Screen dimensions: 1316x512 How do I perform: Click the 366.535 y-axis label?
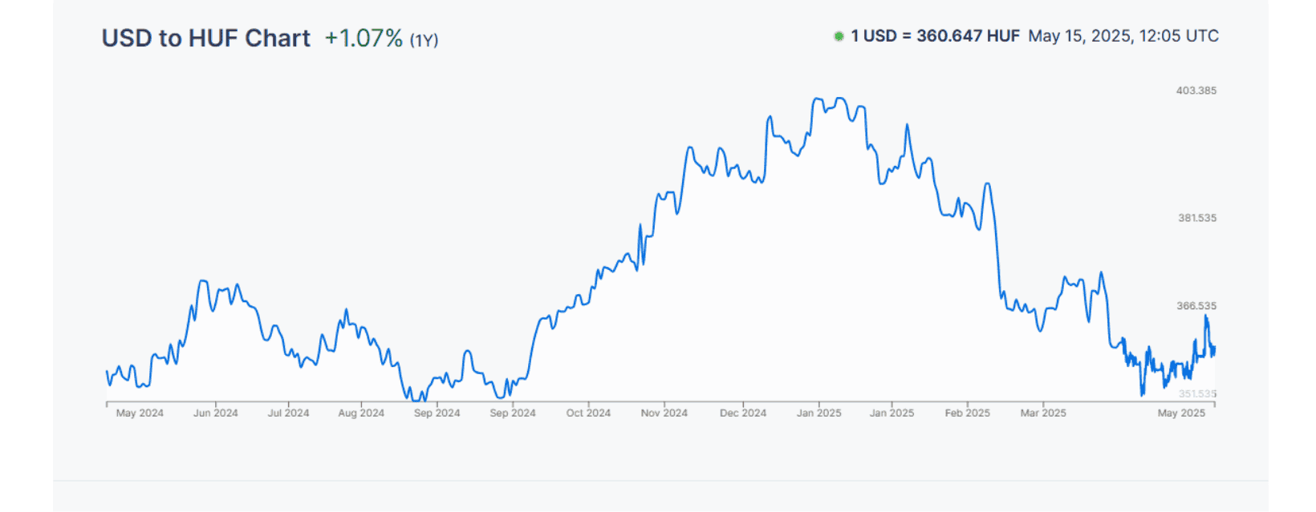click(x=1196, y=306)
